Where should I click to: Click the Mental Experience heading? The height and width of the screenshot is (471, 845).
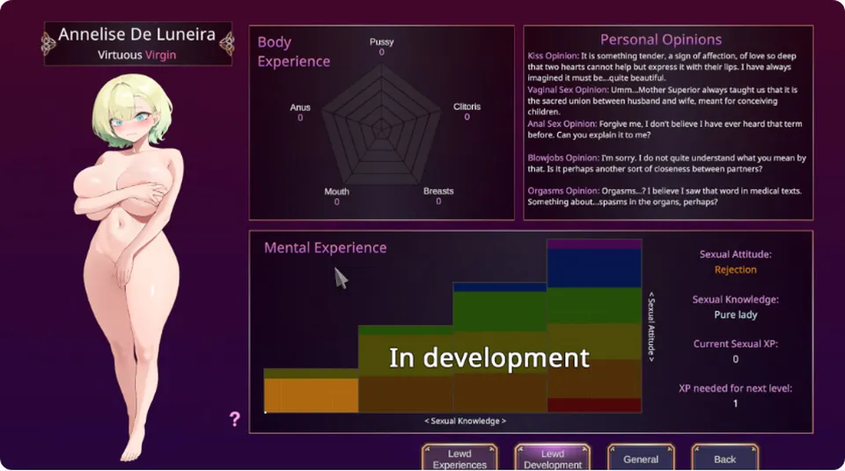(325, 247)
